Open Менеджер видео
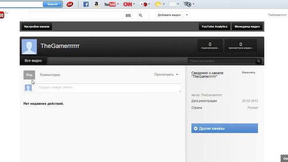The height and width of the screenshot is (162, 288). (247, 27)
